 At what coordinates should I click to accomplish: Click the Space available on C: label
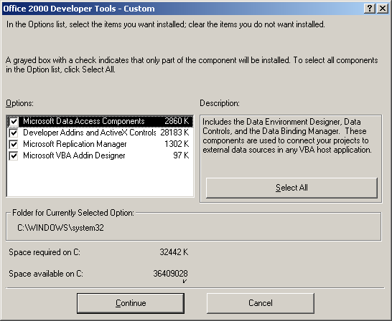click(x=46, y=274)
